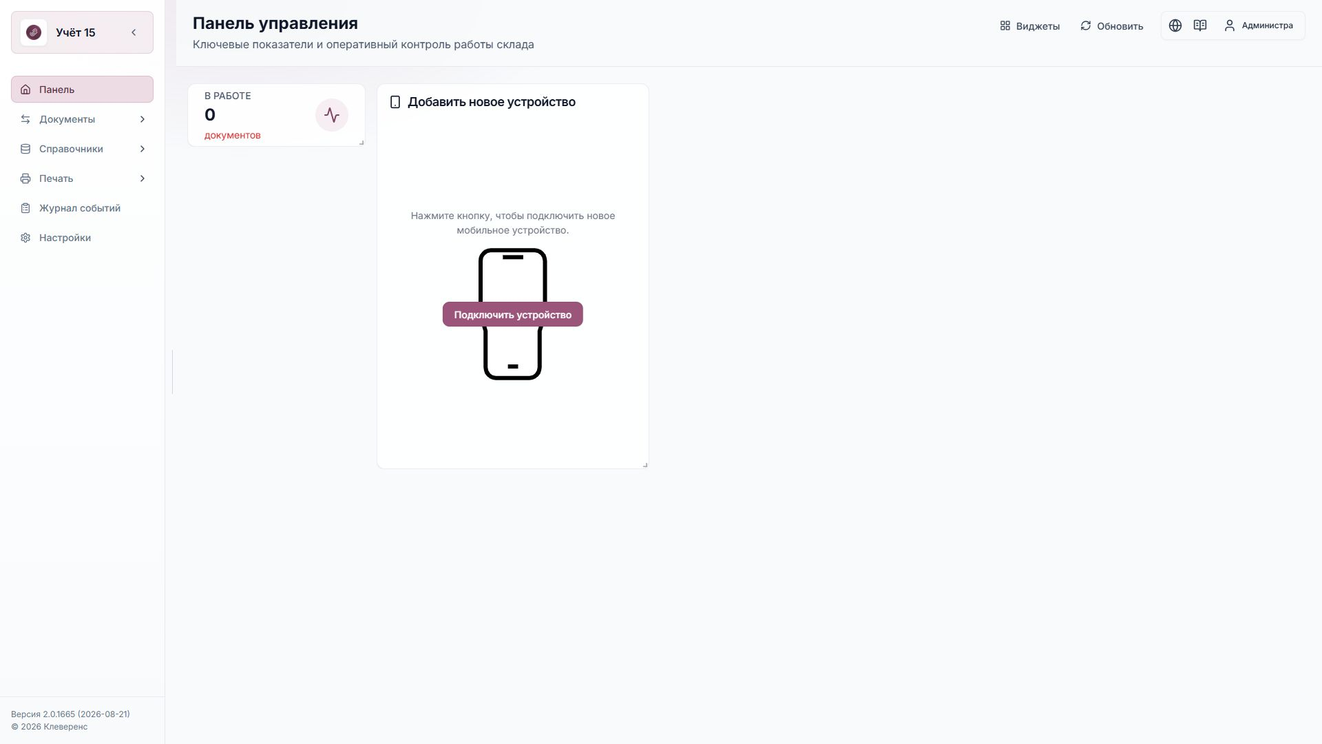Click resize handle of the device widget
Image resolution: width=1322 pixels, height=744 pixels.
coord(645,465)
